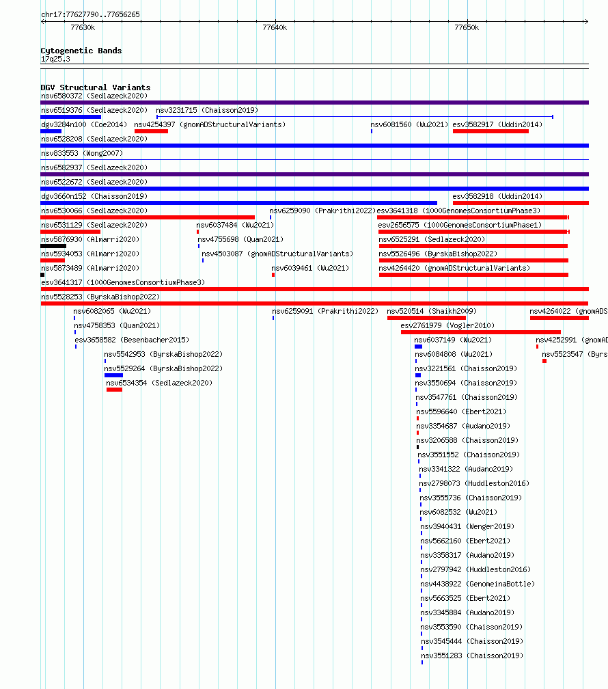Select nsv6037149 (Wu2021) label

pos(453,340)
